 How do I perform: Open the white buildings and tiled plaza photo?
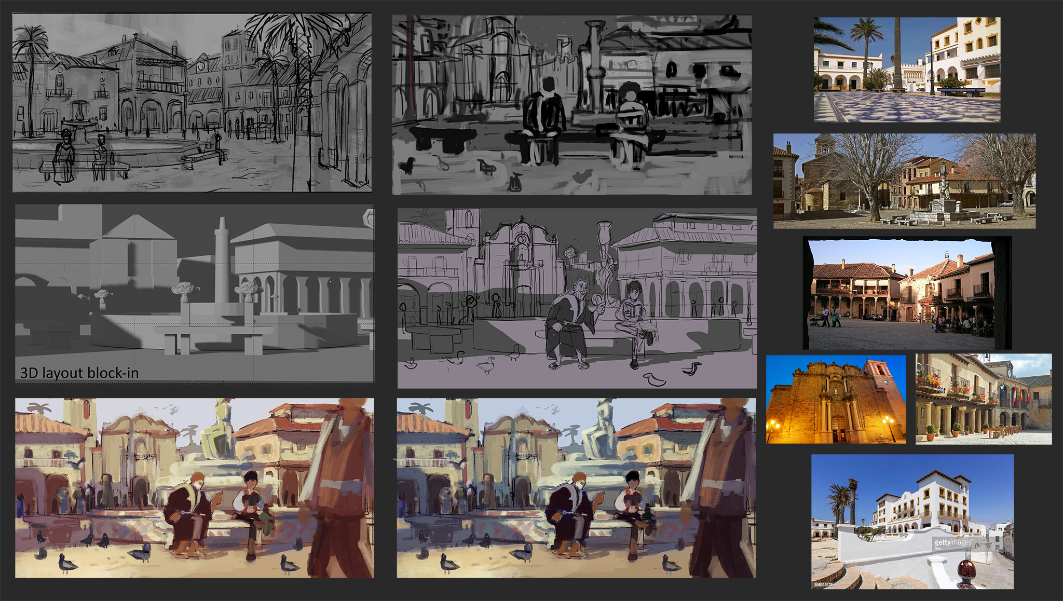[x=907, y=70]
